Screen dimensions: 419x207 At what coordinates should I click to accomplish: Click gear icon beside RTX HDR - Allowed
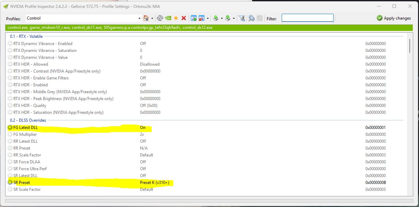10,64
